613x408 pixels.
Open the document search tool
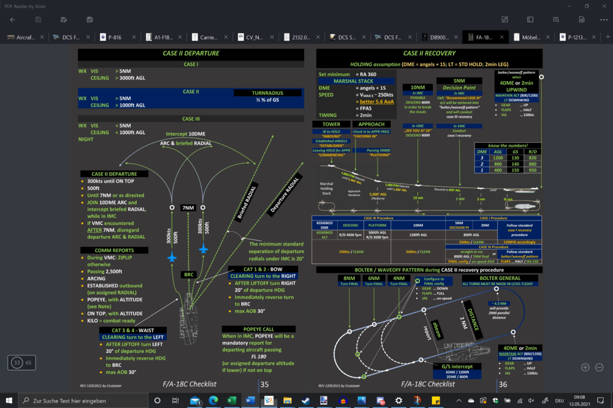pos(556,20)
